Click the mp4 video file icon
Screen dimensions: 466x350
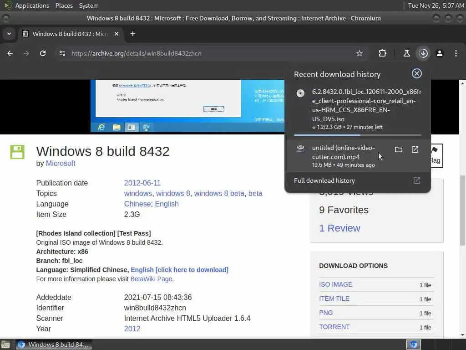coord(300,149)
